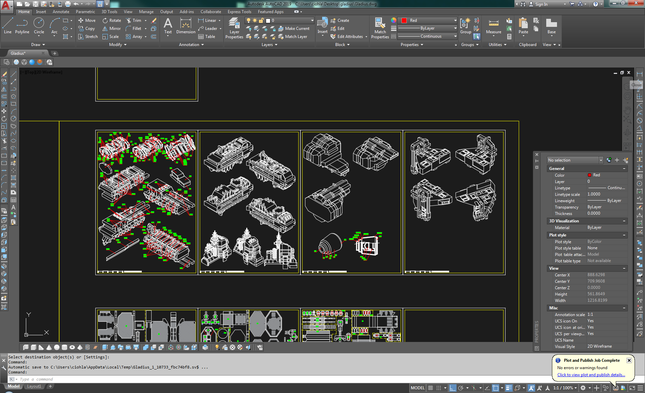The image size is (645, 393).
Task: Toggle Ortho mode in status bar
Action: click(x=453, y=388)
